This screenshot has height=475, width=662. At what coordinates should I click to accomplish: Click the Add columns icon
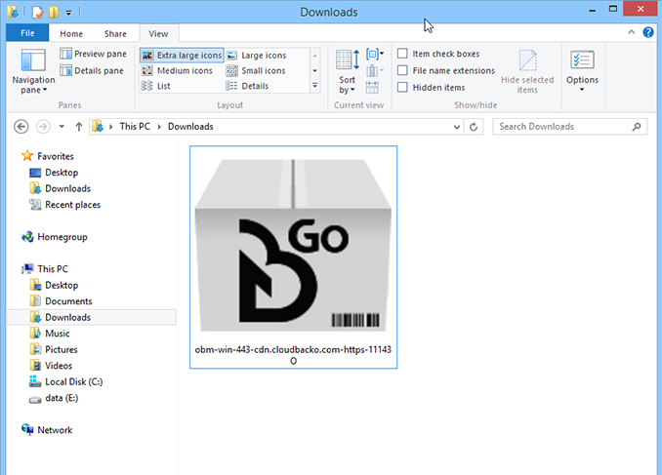click(x=375, y=70)
